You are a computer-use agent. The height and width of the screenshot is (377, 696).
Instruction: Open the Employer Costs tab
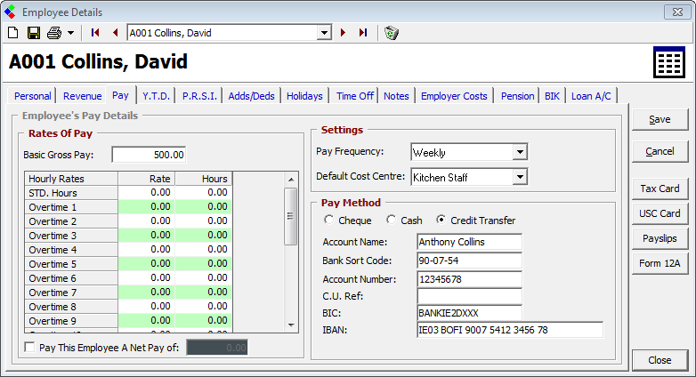coord(454,96)
